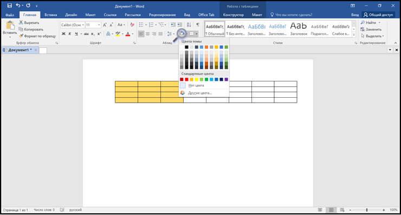The width and height of the screenshot is (401, 215).
Task: Save the document from the quick access toolbar
Action: tap(9, 5)
